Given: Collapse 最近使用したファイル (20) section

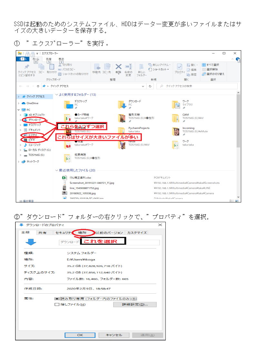Looking at the screenshot, I should (56, 171).
